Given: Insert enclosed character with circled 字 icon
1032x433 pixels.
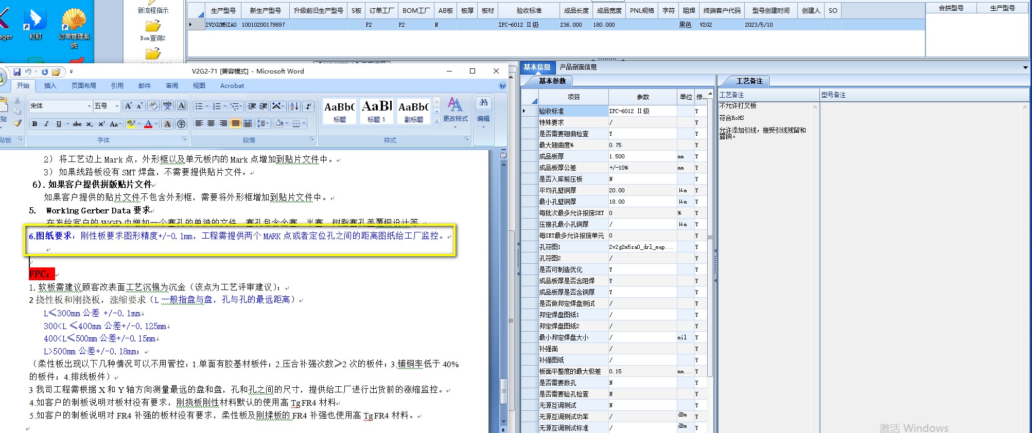Looking at the screenshot, I should [x=181, y=124].
